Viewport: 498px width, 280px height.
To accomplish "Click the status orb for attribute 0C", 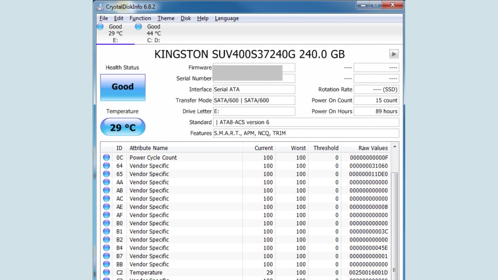I will tap(107, 158).
